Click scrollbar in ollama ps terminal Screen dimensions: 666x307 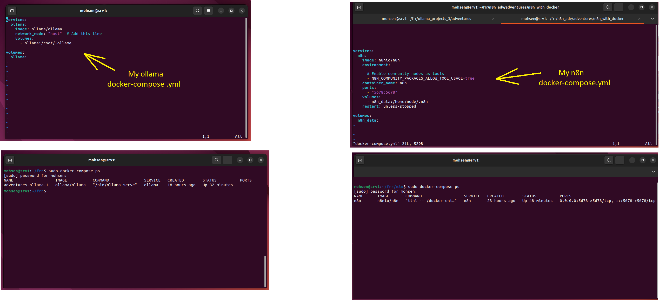click(265, 271)
